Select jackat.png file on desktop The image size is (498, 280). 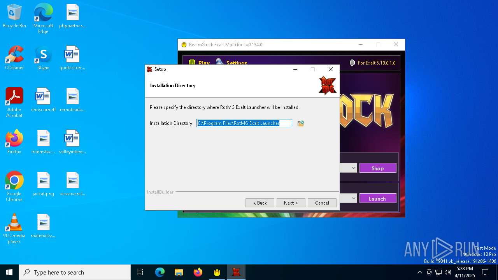click(43, 184)
